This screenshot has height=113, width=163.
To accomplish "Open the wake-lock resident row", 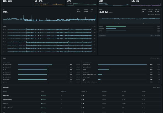I will pos(81,104).
